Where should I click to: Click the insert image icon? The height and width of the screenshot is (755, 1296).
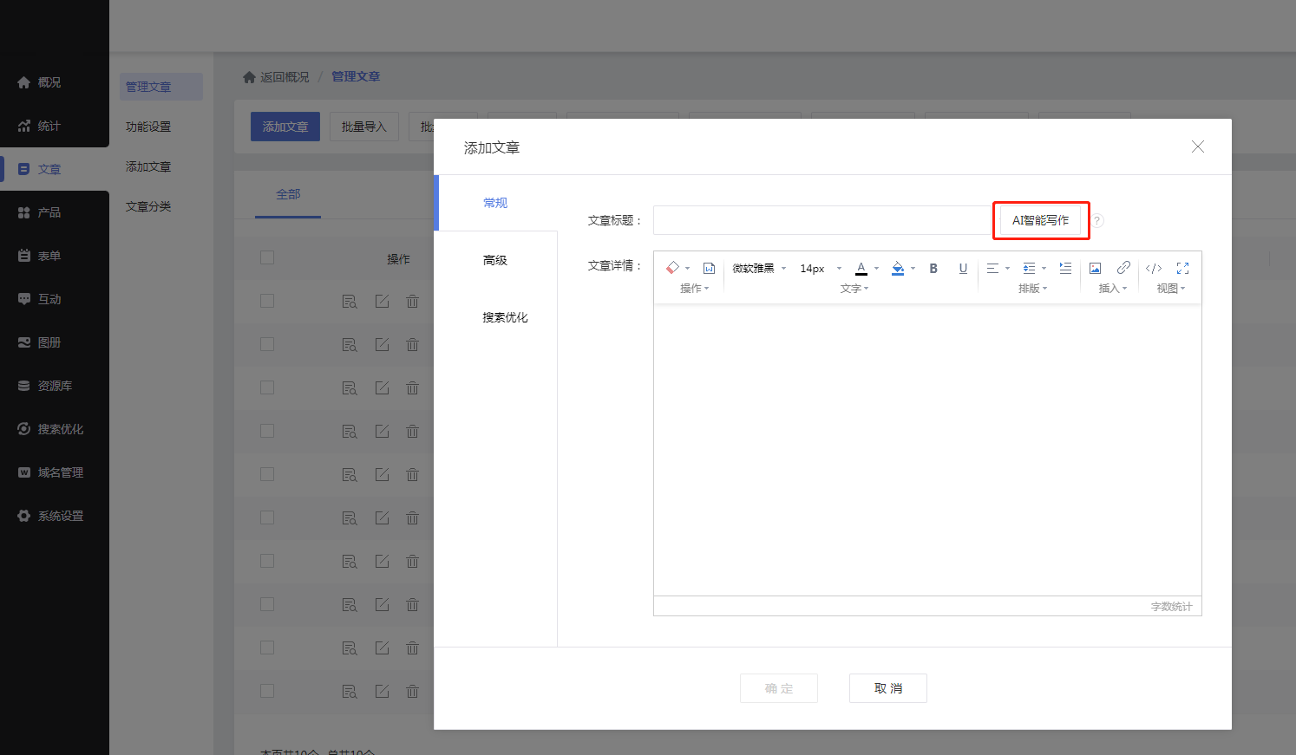pos(1095,269)
